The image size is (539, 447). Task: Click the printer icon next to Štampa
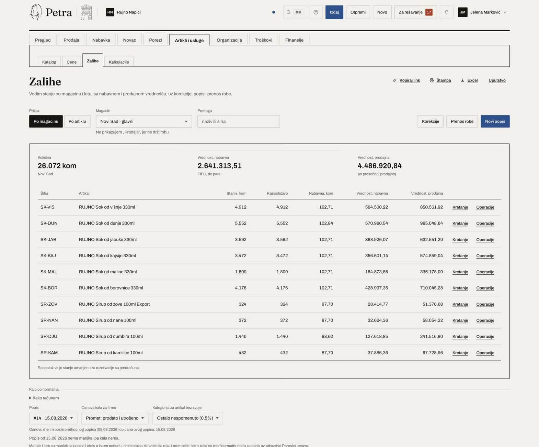(x=432, y=80)
